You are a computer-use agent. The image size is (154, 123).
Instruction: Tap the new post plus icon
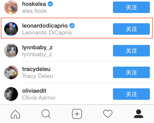(x=77, y=114)
